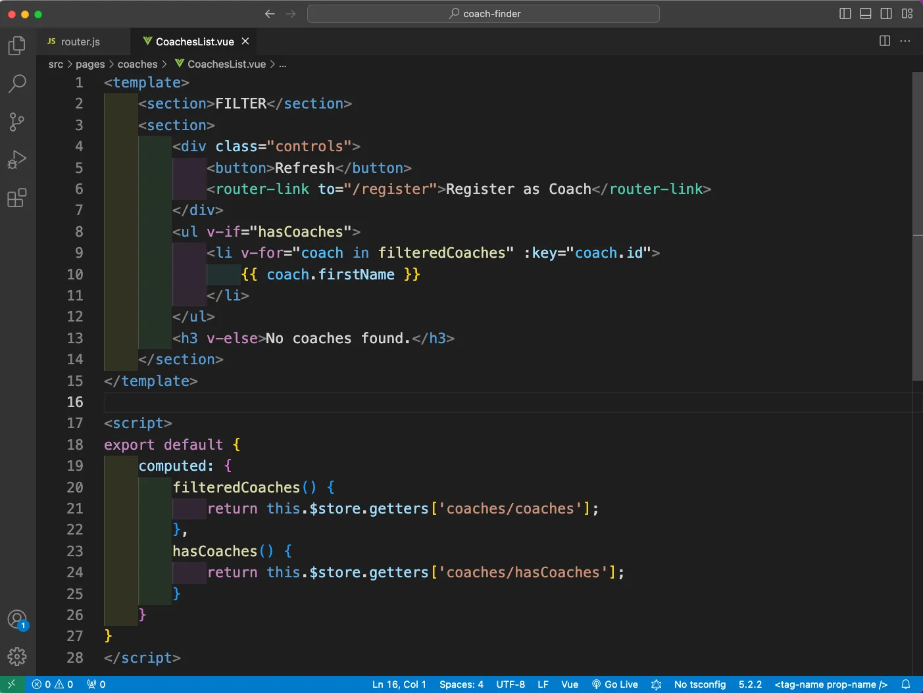Switch to the router.js tab
The image size is (923, 693).
click(x=80, y=41)
